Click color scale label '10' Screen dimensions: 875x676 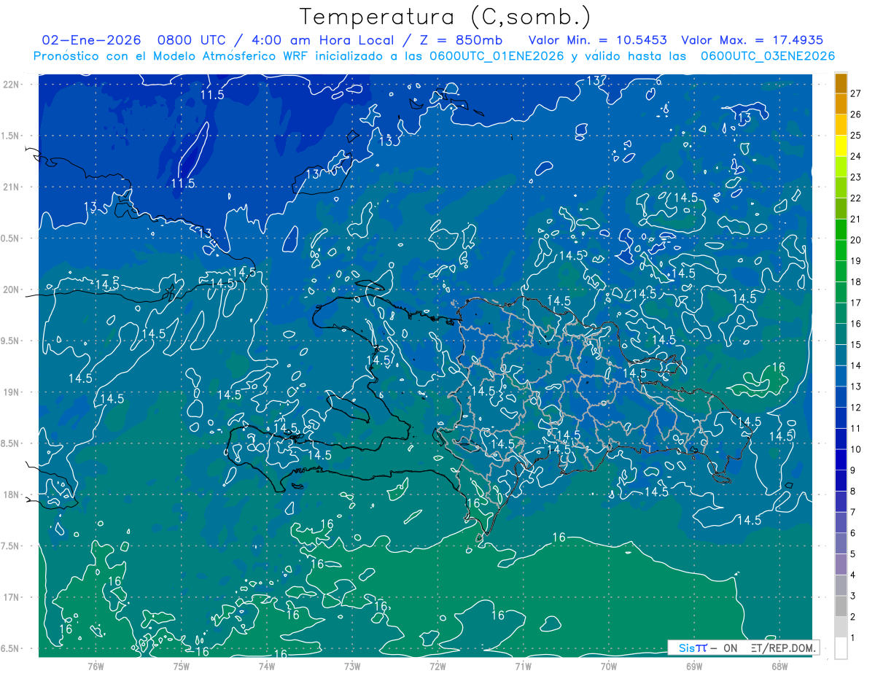click(856, 449)
